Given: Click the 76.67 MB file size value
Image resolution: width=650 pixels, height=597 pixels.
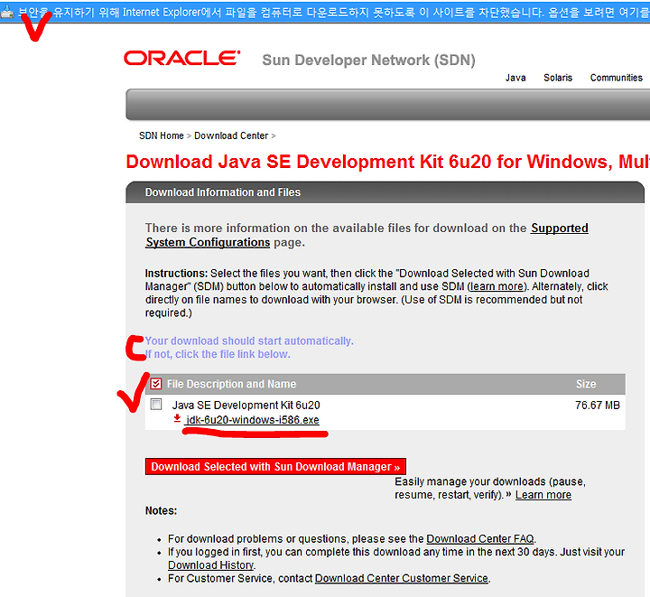Looking at the screenshot, I should 598,405.
